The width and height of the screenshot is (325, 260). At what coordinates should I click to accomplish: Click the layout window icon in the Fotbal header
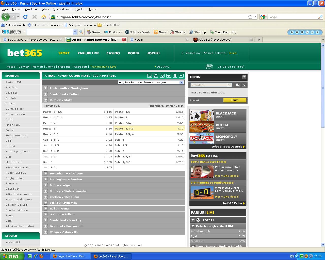tap(175, 76)
